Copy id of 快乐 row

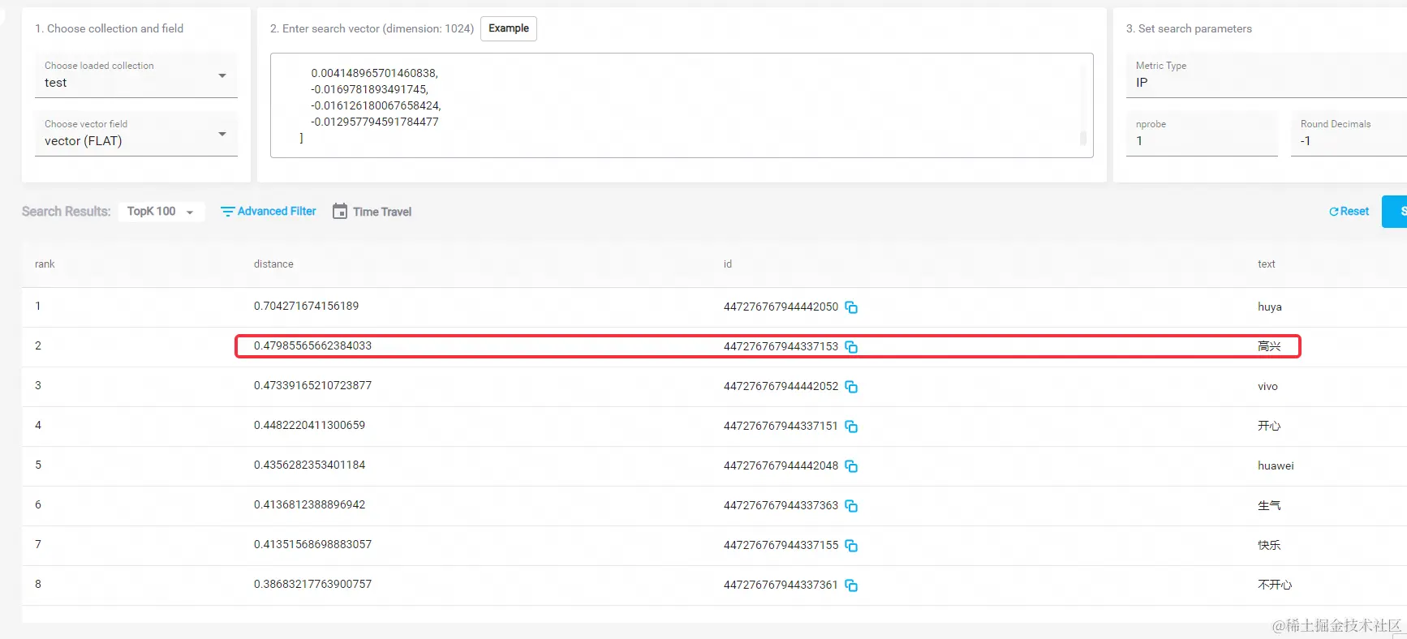851,546
